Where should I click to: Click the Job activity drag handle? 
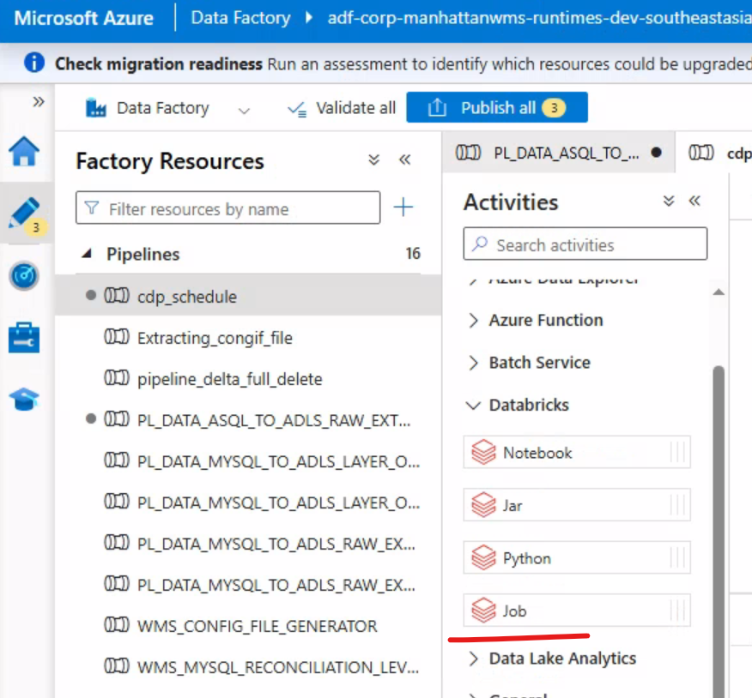(x=677, y=610)
